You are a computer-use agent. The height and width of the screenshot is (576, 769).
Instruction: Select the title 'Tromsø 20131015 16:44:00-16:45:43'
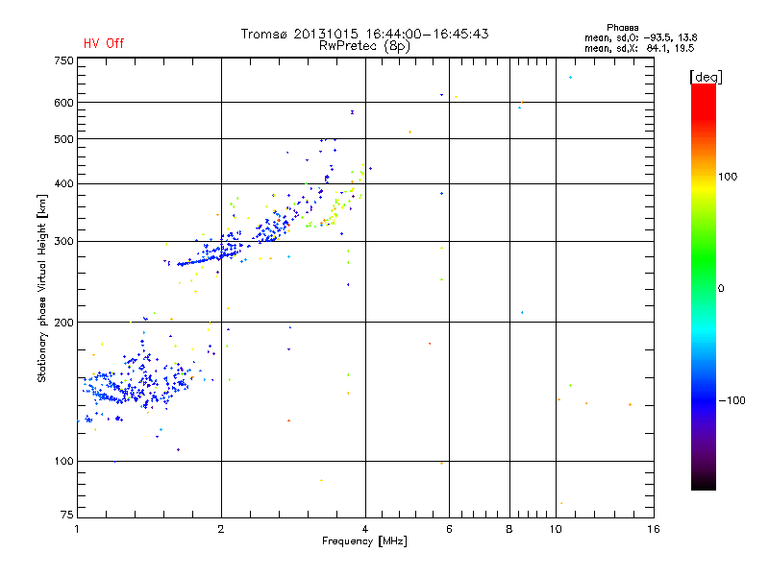pyautogui.click(x=364, y=34)
